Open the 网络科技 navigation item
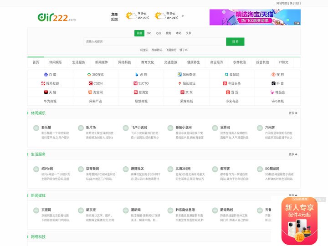This screenshot has height=246, width=328. click(x=124, y=62)
